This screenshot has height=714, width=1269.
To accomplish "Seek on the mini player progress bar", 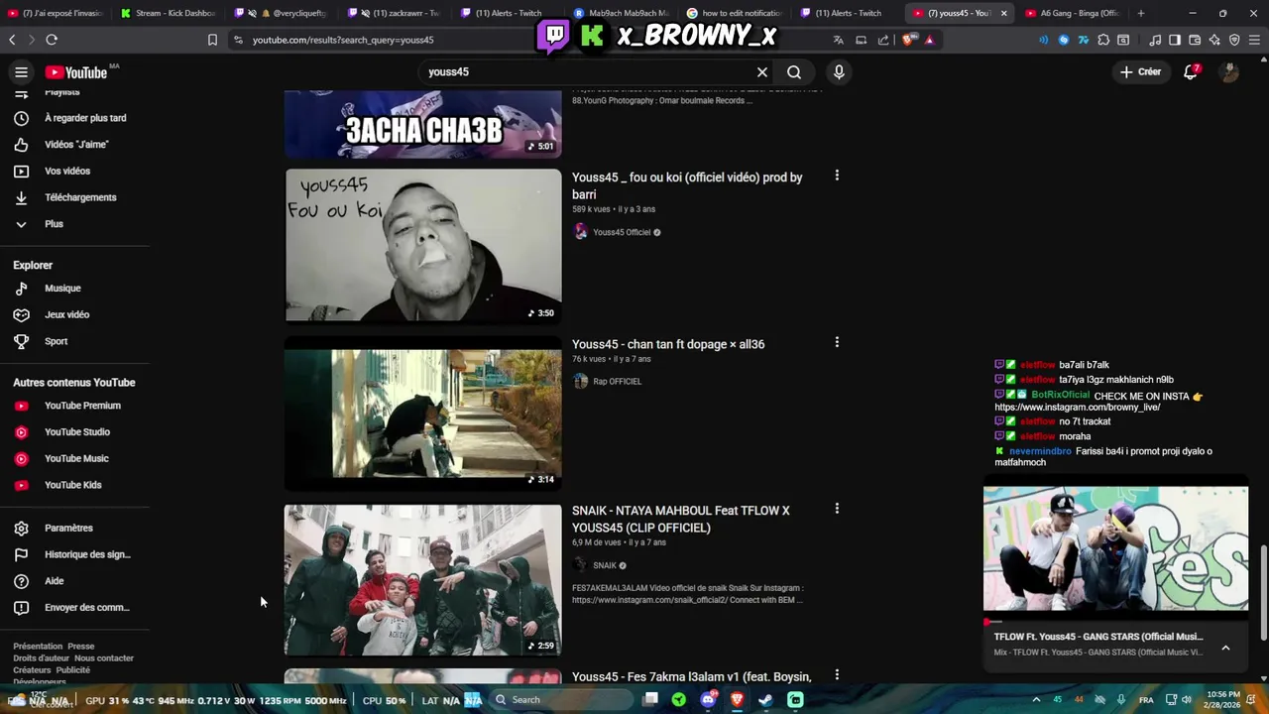I will (x=1115, y=623).
